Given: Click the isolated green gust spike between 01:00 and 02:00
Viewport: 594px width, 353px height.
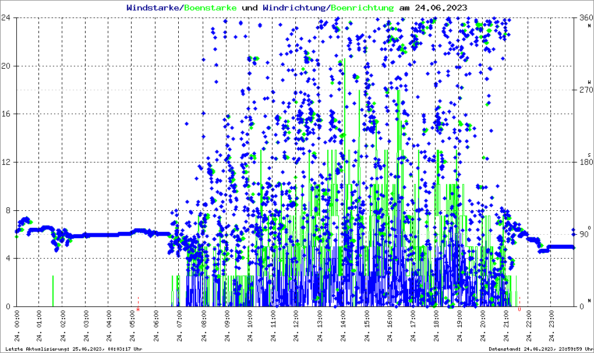Looking at the screenshot, I should [53, 290].
